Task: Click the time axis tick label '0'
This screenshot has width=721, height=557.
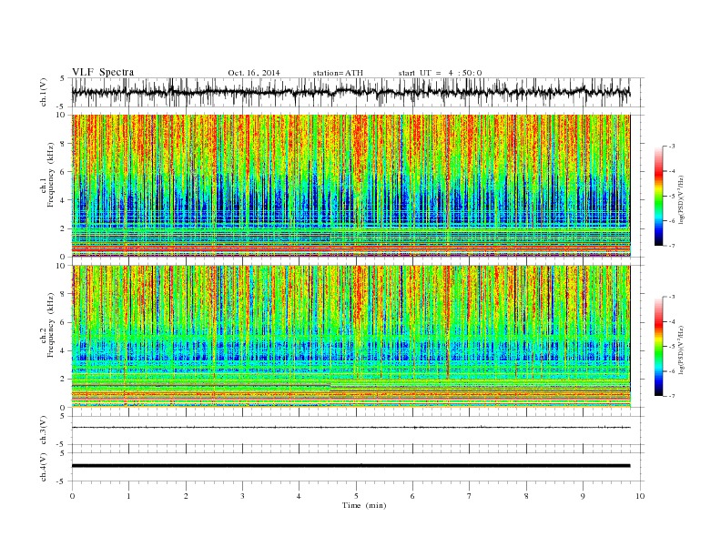Action: (72, 496)
